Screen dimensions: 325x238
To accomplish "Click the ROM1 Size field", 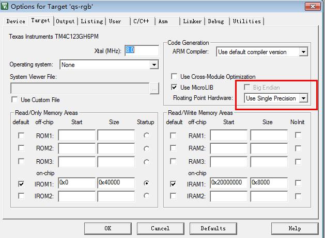I will 116,135.
